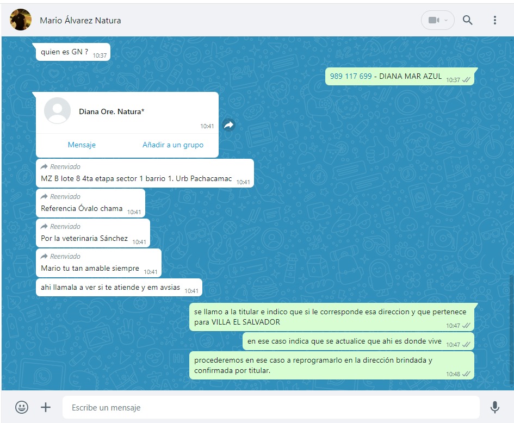The width and height of the screenshot is (514, 423).
Task: Select the 'quien es GN ?' message
Action: coord(64,52)
